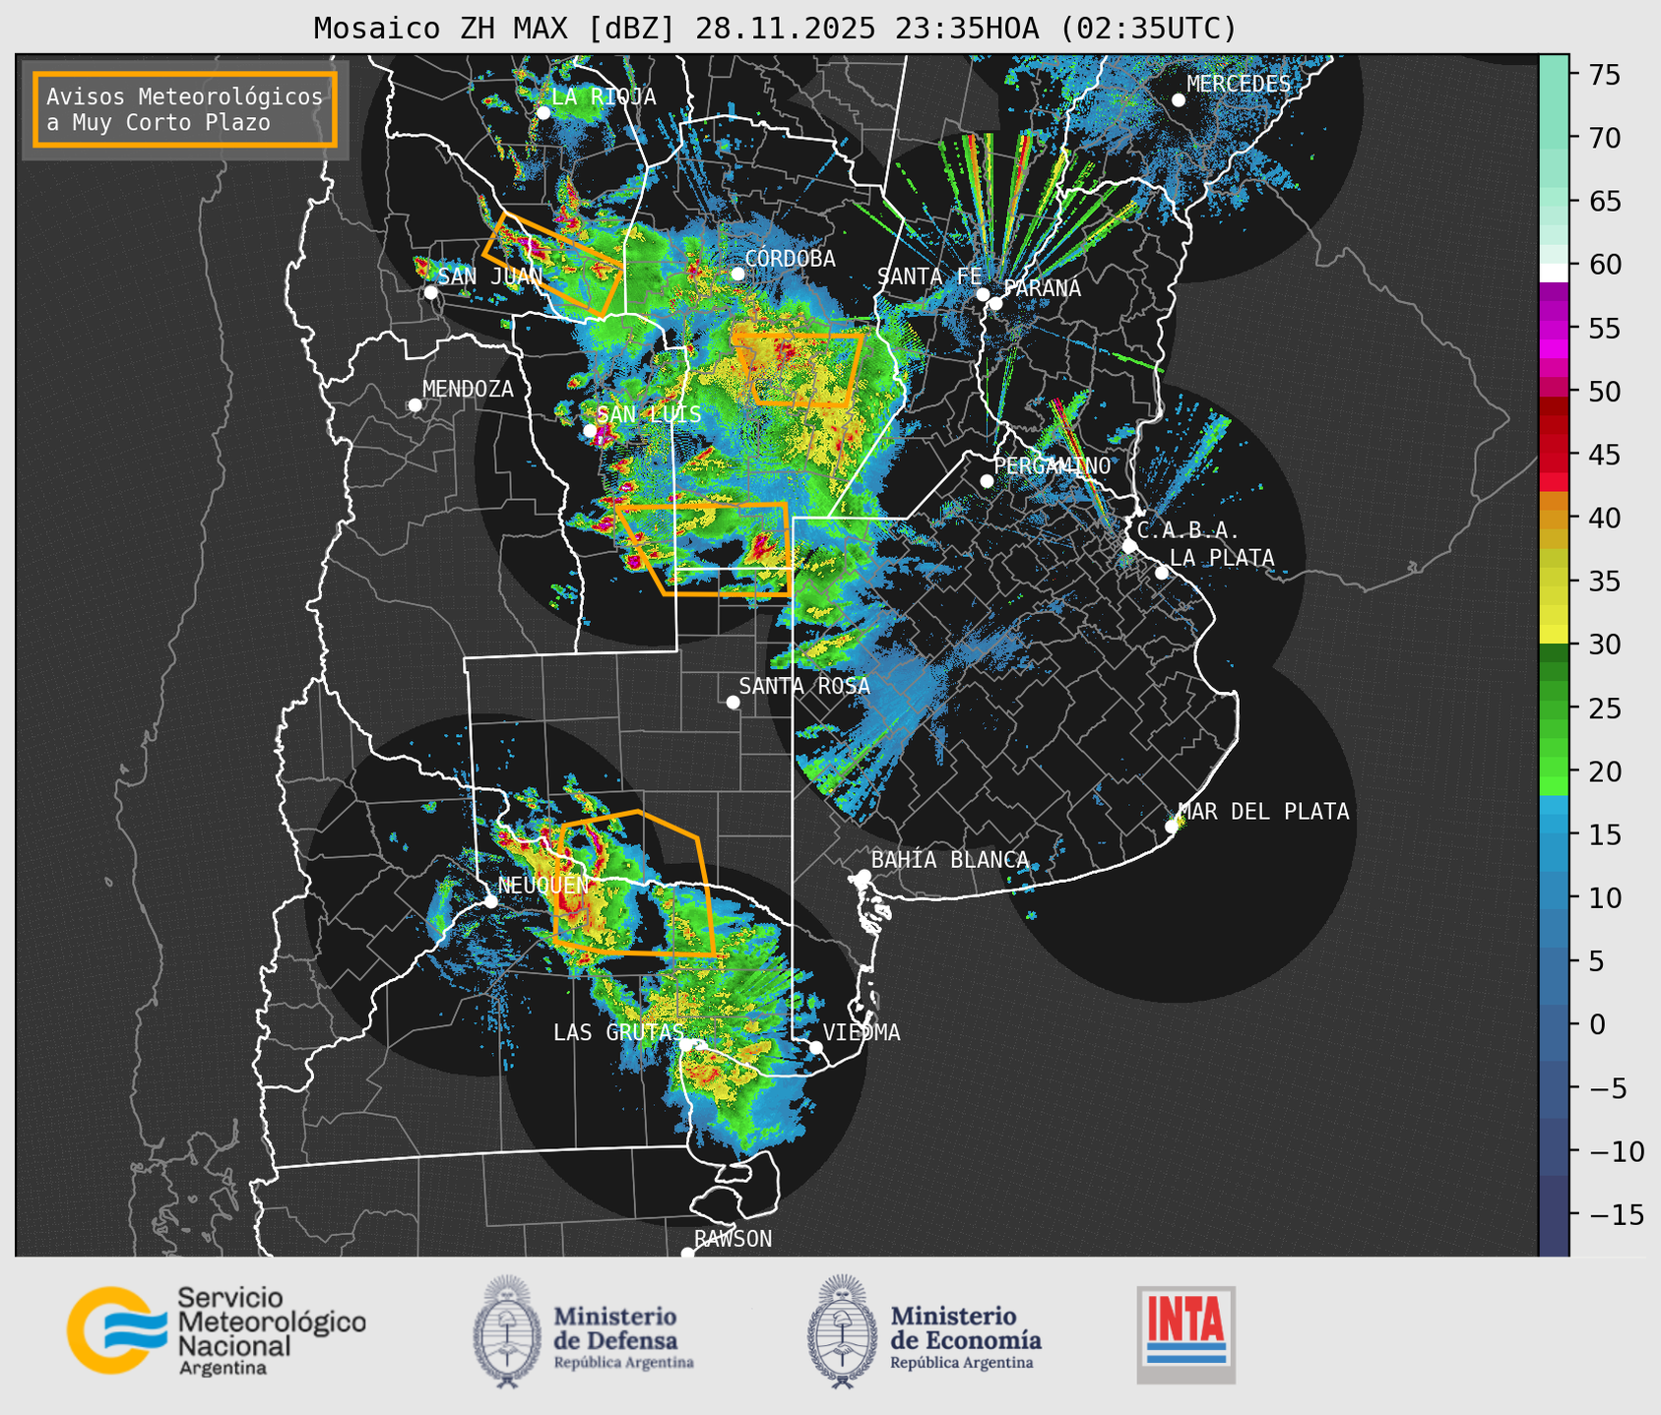1661x1415 pixels.
Task: Click the PERGAMINO city label
Action: click(x=1052, y=466)
